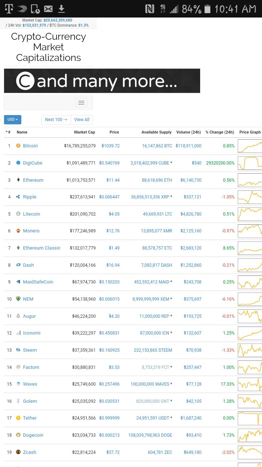Click Dash price $16.94
Viewport: 262px width, 467px height.
tap(113, 265)
